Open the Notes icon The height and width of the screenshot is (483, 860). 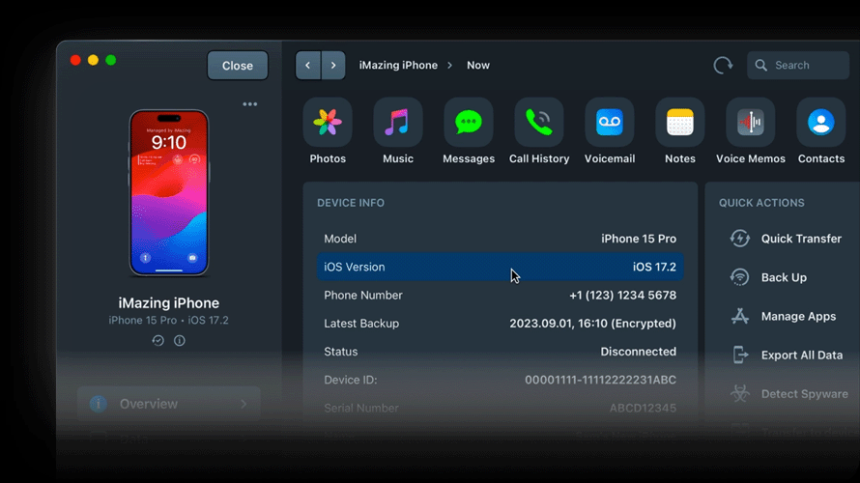680,123
